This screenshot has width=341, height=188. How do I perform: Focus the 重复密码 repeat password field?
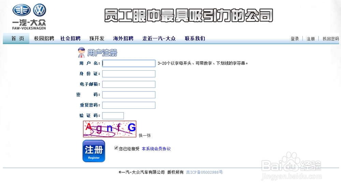(129, 105)
